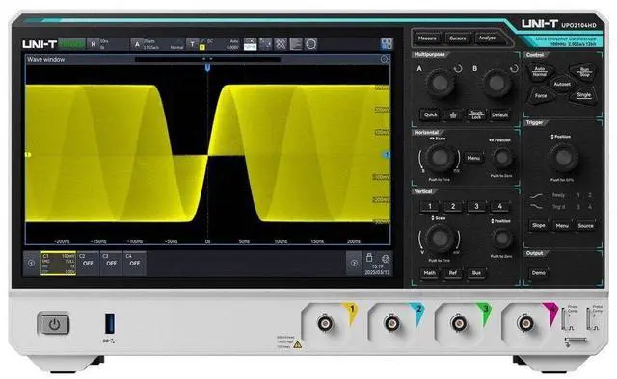Toggle vertical channel 2 button

pyautogui.click(x=453, y=206)
